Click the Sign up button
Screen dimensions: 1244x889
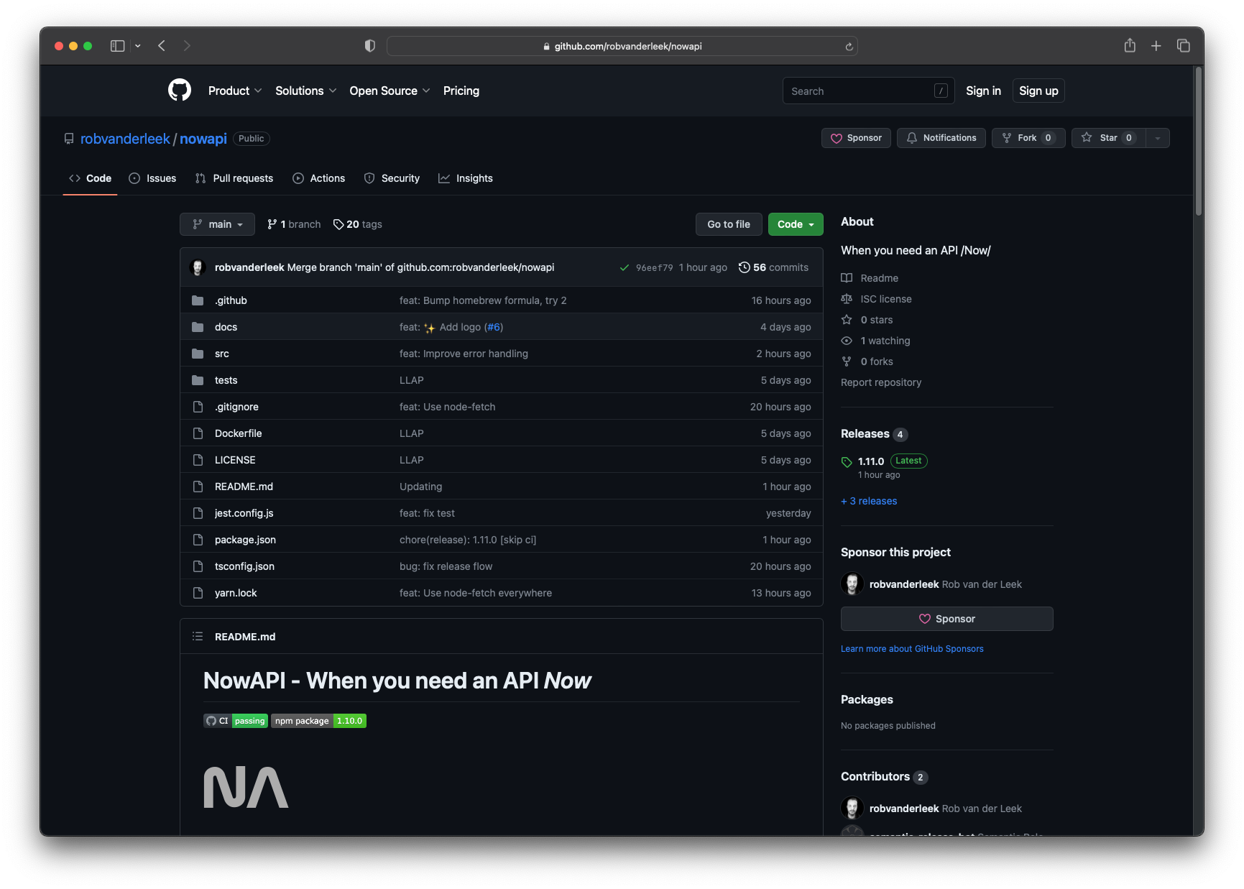click(1038, 91)
